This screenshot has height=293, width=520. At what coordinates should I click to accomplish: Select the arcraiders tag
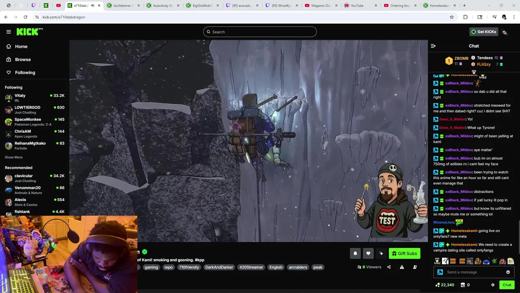coord(298,267)
